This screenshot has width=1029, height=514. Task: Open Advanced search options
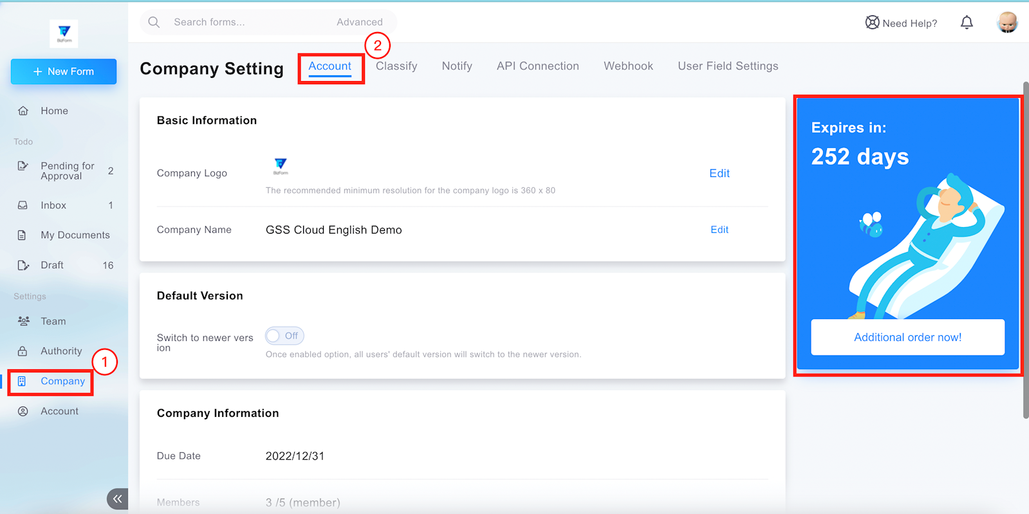point(359,22)
